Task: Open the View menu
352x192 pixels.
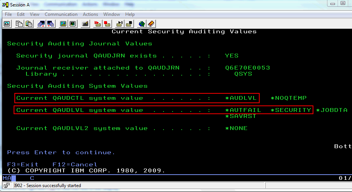Action: (x=34, y=14)
